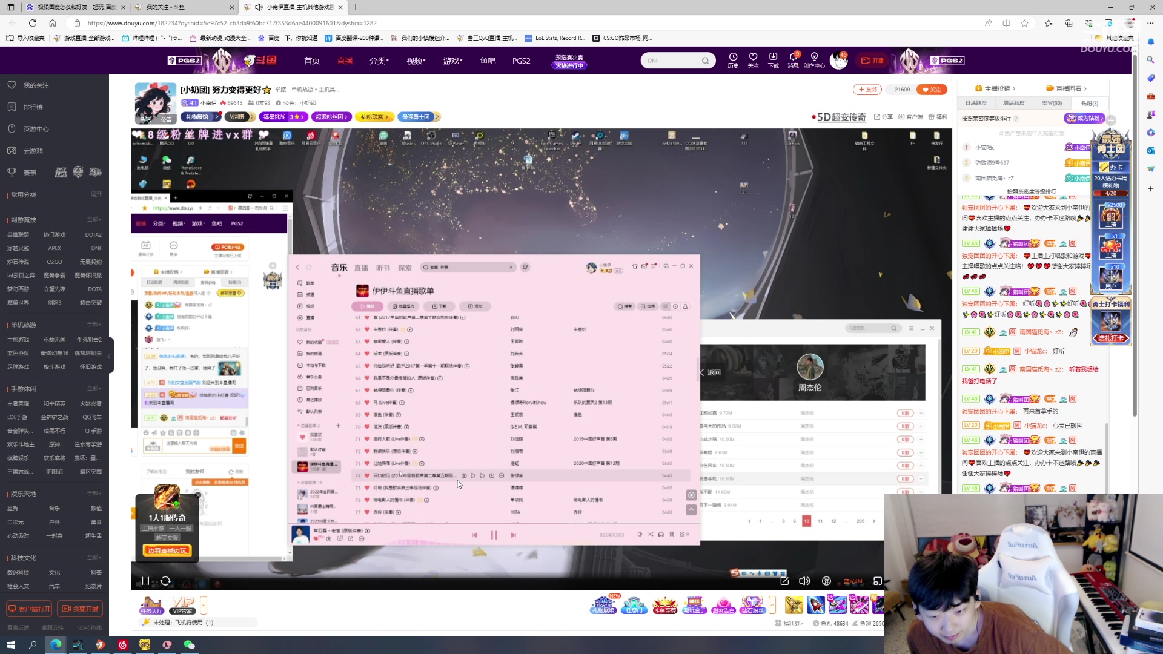Open viewing history via the 历史 clock icon
This screenshot has height=654, width=1163.
[x=734, y=60]
